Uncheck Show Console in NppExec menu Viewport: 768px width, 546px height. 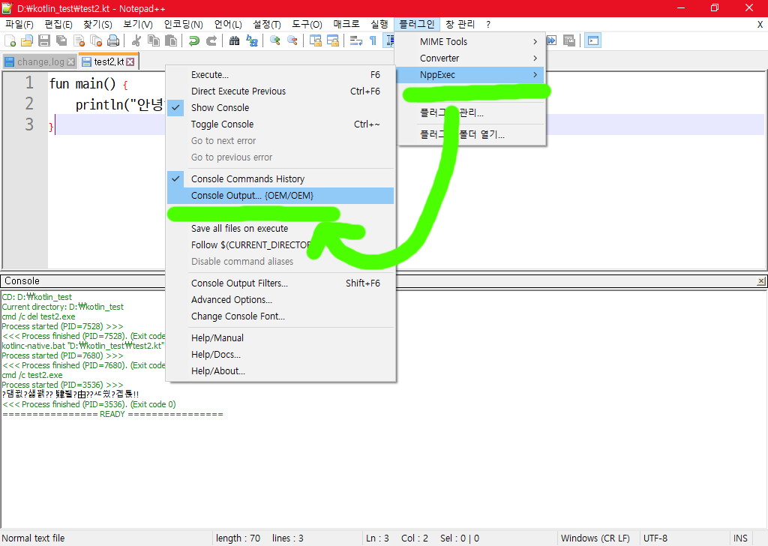coord(280,108)
